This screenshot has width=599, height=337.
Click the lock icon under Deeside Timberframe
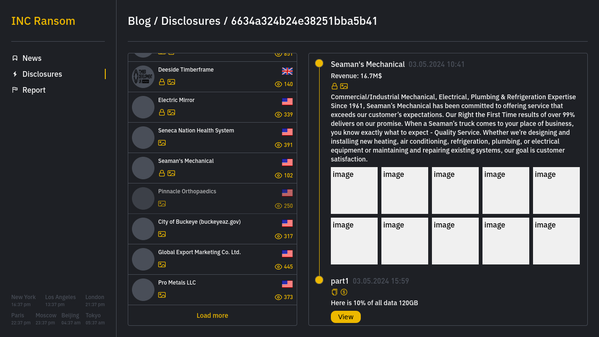[x=162, y=82]
